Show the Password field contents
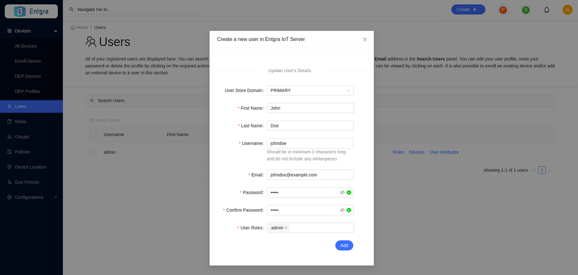Image resolution: width=578 pixels, height=275 pixels. tap(342, 192)
